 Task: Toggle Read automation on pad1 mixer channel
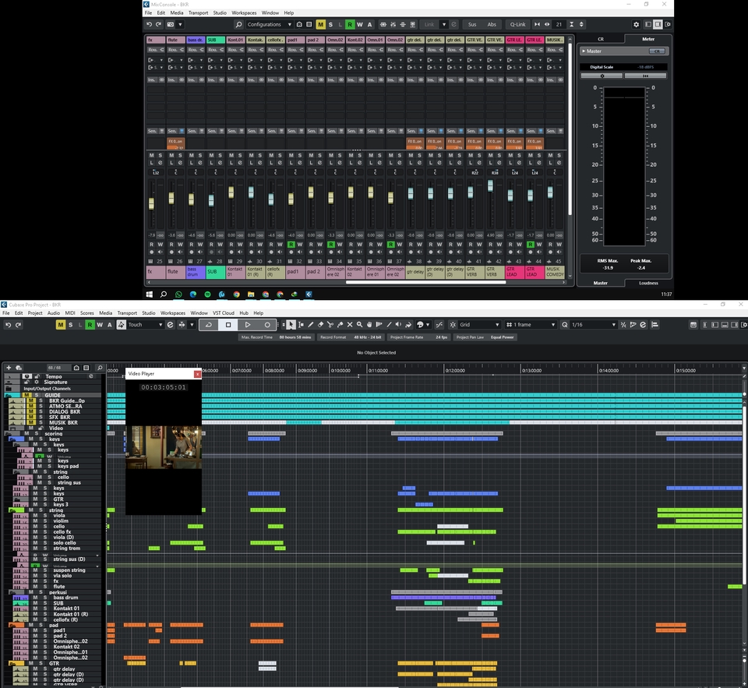pos(291,245)
